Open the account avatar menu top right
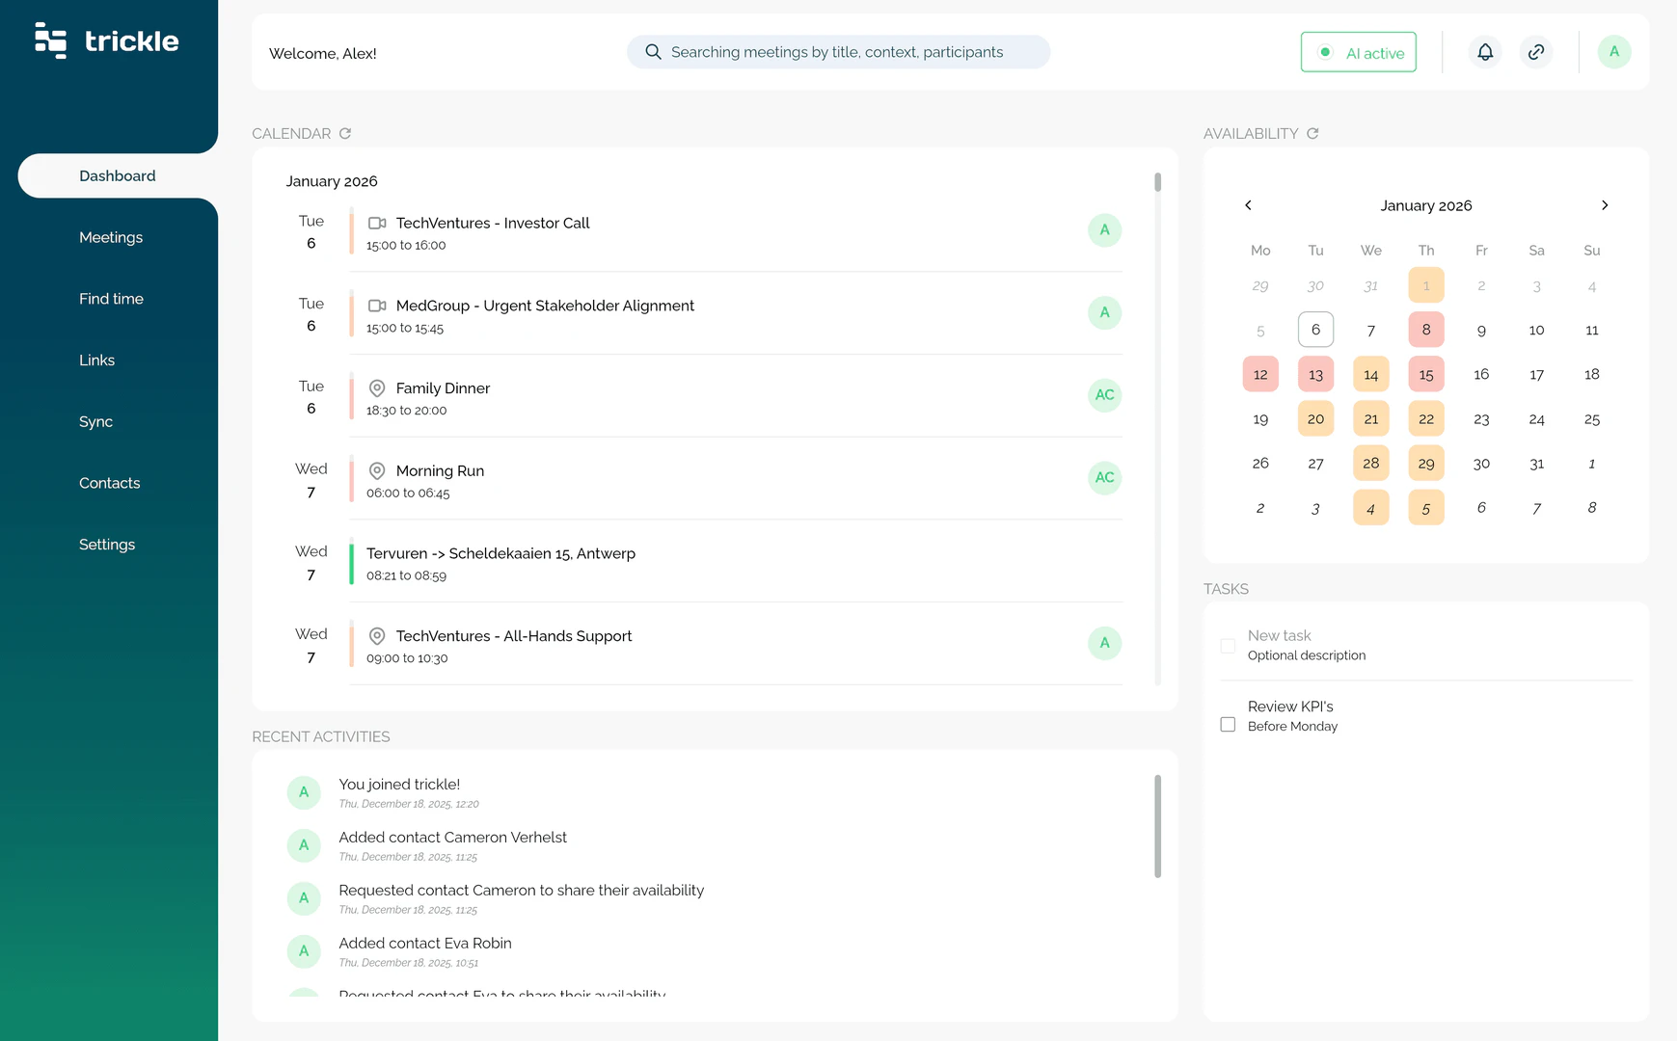The image size is (1677, 1041). click(1614, 51)
